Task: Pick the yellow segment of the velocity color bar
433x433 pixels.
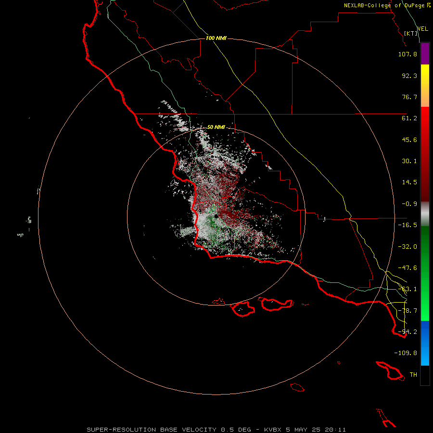Action: pyautogui.click(x=425, y=86)
